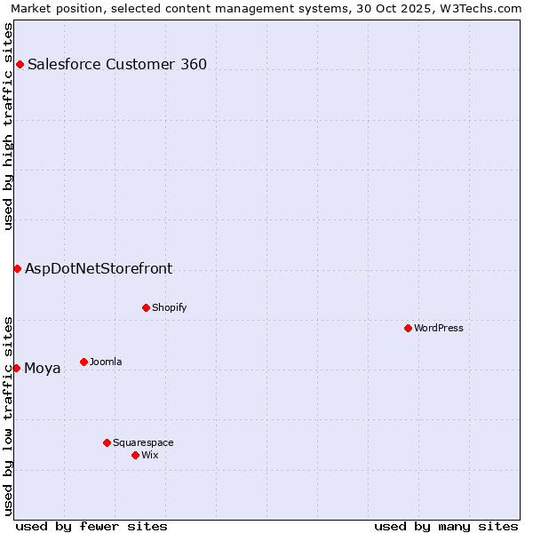The width and height of the screenshot is (533, 533).
Task: Click the red Joomla marker
Action: [84, 362]
